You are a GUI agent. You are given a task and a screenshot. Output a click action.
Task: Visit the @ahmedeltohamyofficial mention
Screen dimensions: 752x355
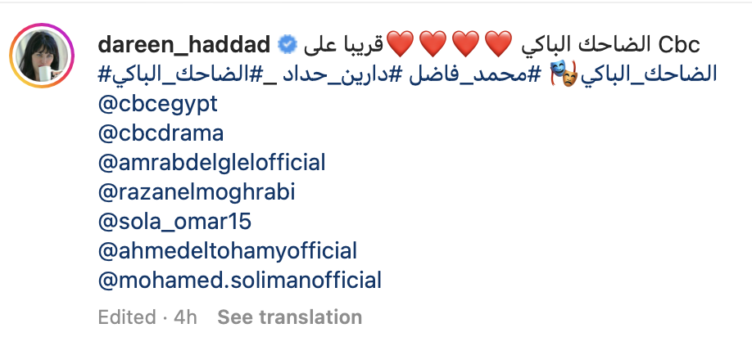[x=227, y=251]
